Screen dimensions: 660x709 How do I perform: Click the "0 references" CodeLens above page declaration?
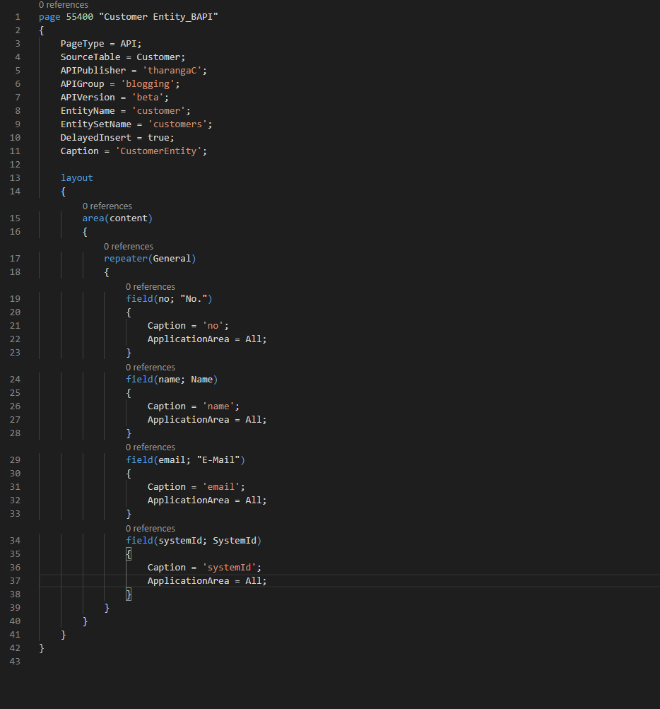click(64, 5)
